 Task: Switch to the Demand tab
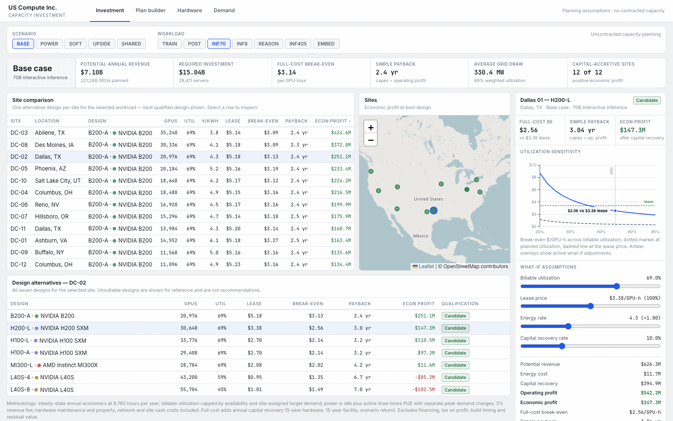[x=224, y=11]
